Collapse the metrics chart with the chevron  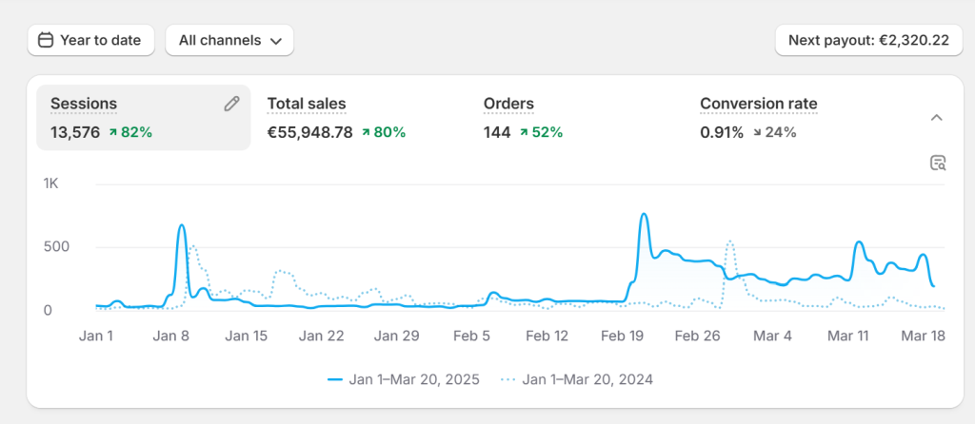[x=937, y=118]
